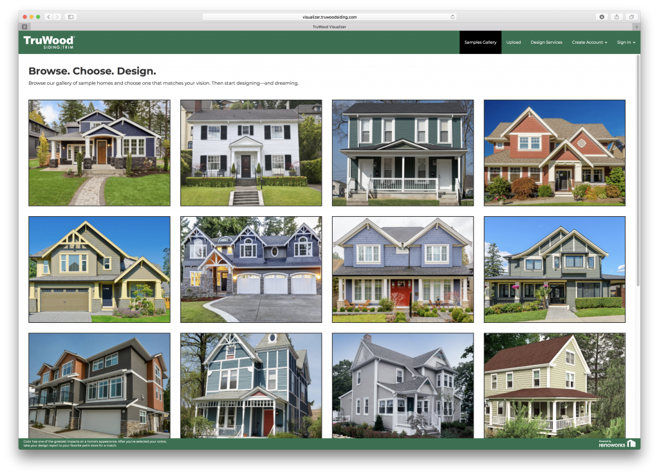Expand the Create Account dropdown
The width and height of the screenshot is (659, 476).
(588, 42)
